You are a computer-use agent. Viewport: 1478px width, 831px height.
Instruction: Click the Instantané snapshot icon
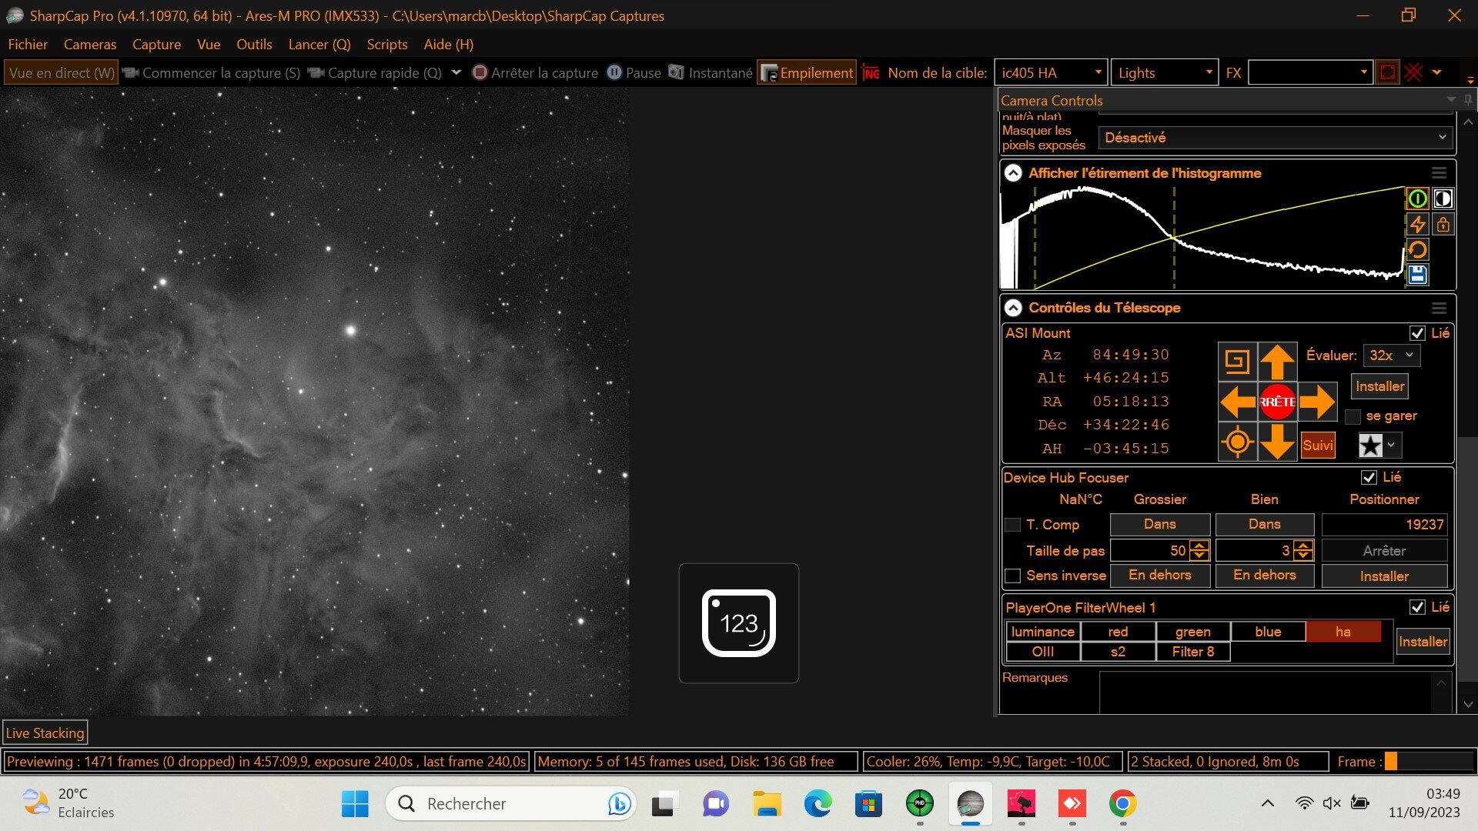676,72
